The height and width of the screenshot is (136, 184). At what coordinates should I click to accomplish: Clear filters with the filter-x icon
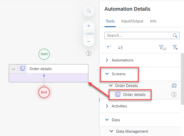point(175,47)
